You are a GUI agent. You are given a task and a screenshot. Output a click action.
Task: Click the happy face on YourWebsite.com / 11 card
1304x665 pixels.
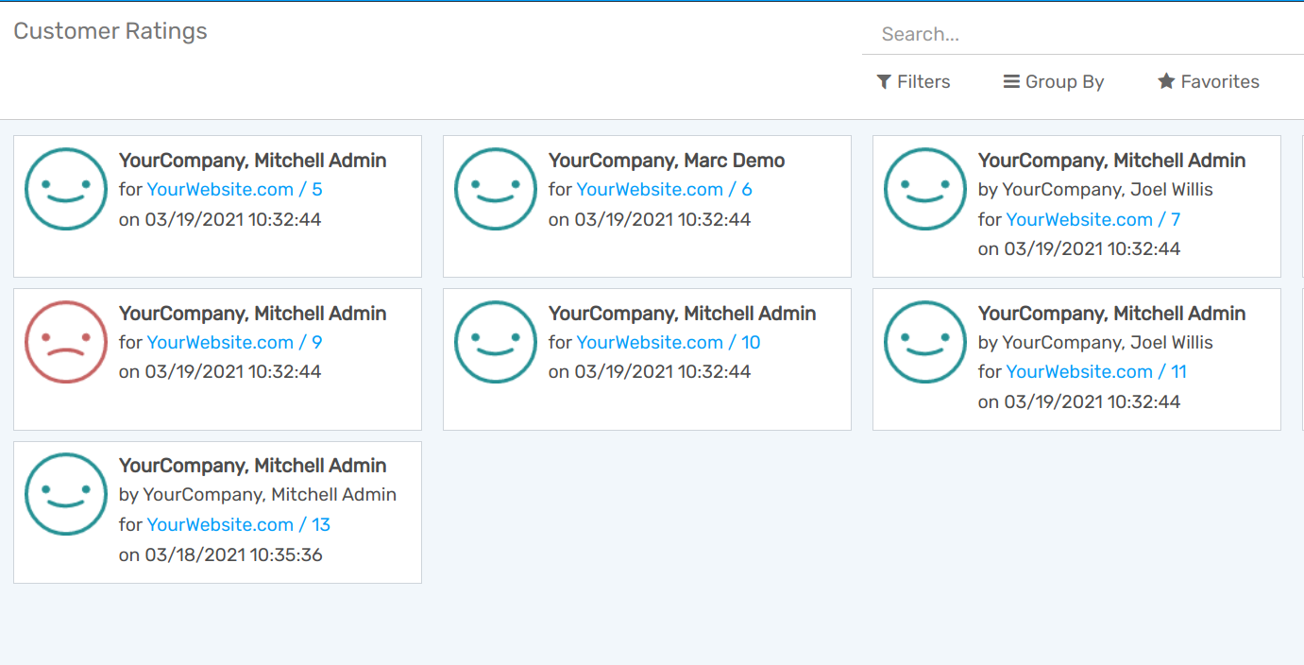click(925, 342)
